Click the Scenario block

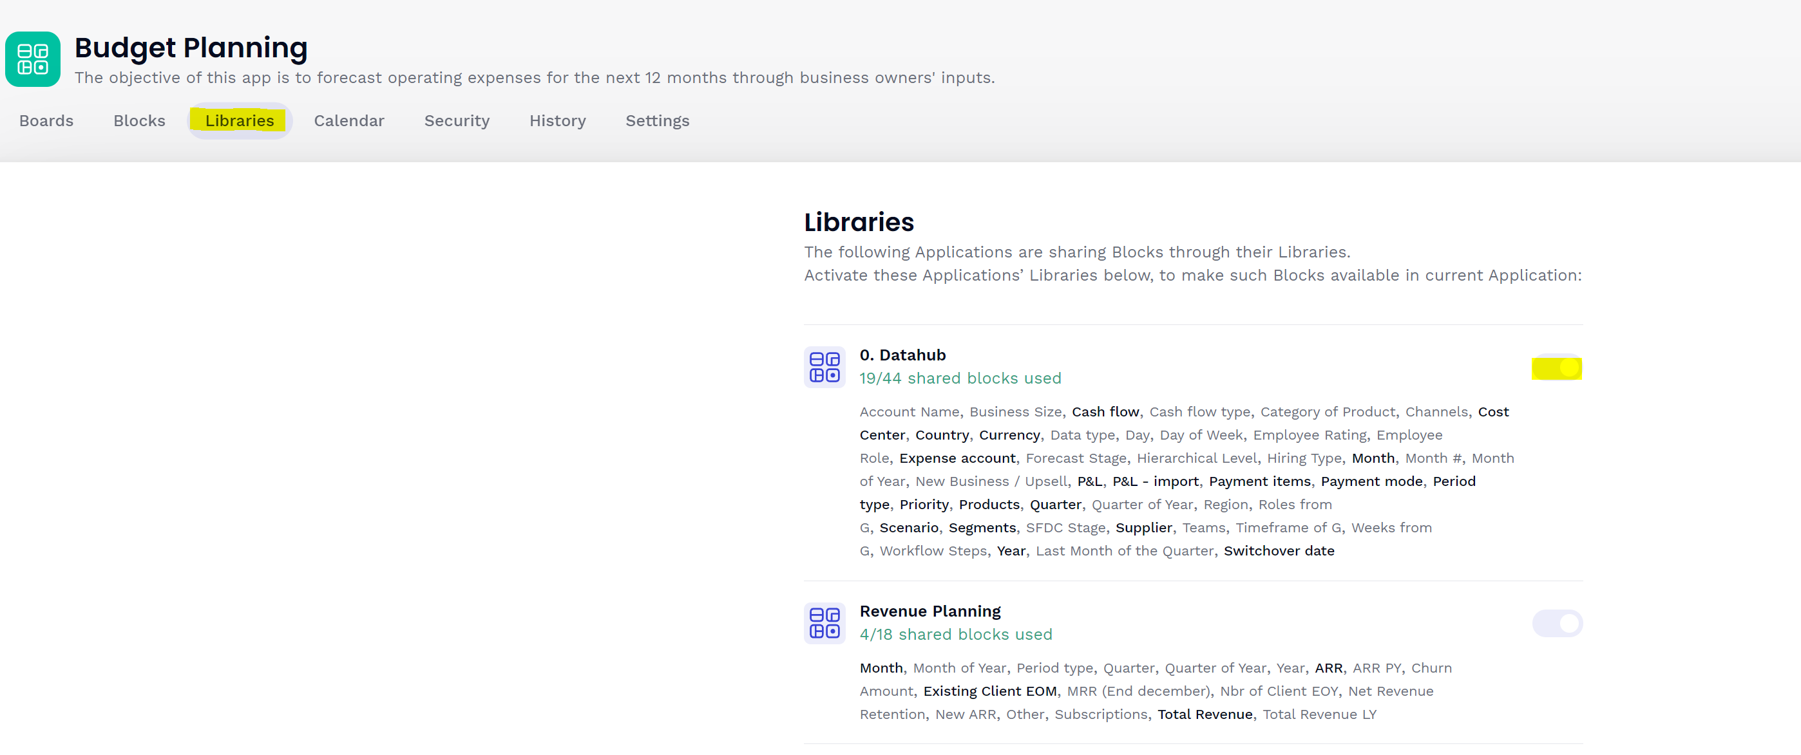pyautogui.click(x=908, y=527)
